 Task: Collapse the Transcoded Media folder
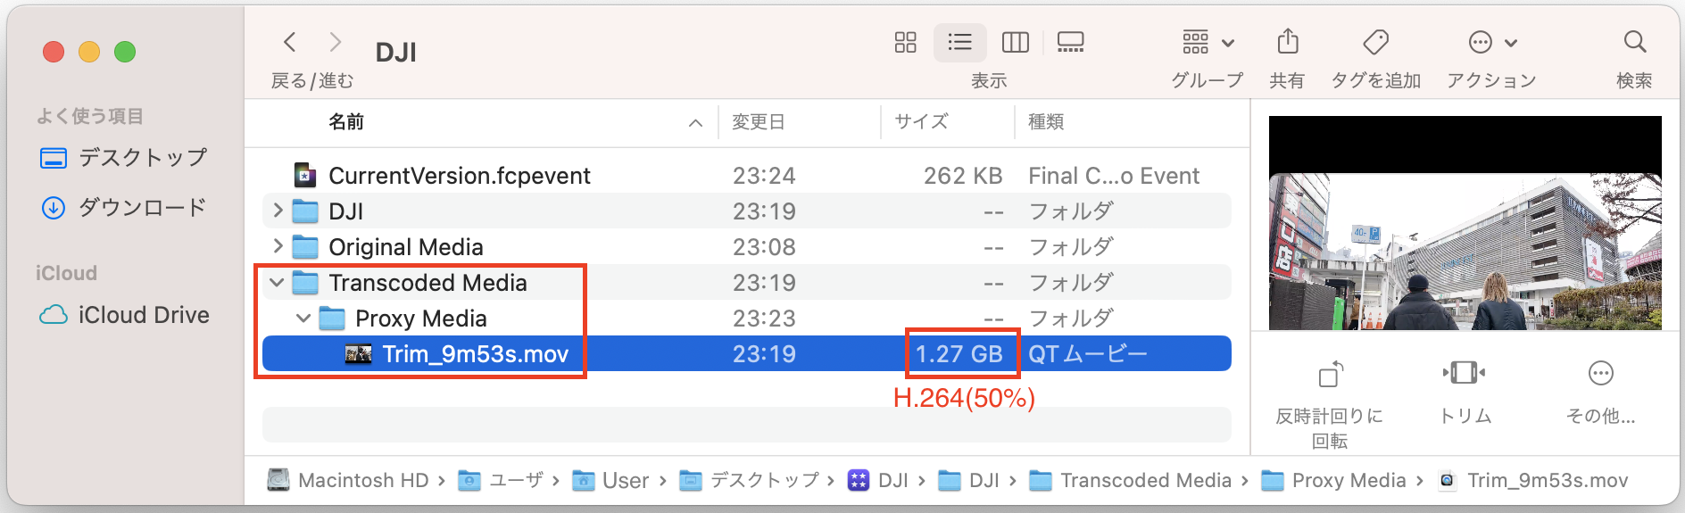(278, 283)
